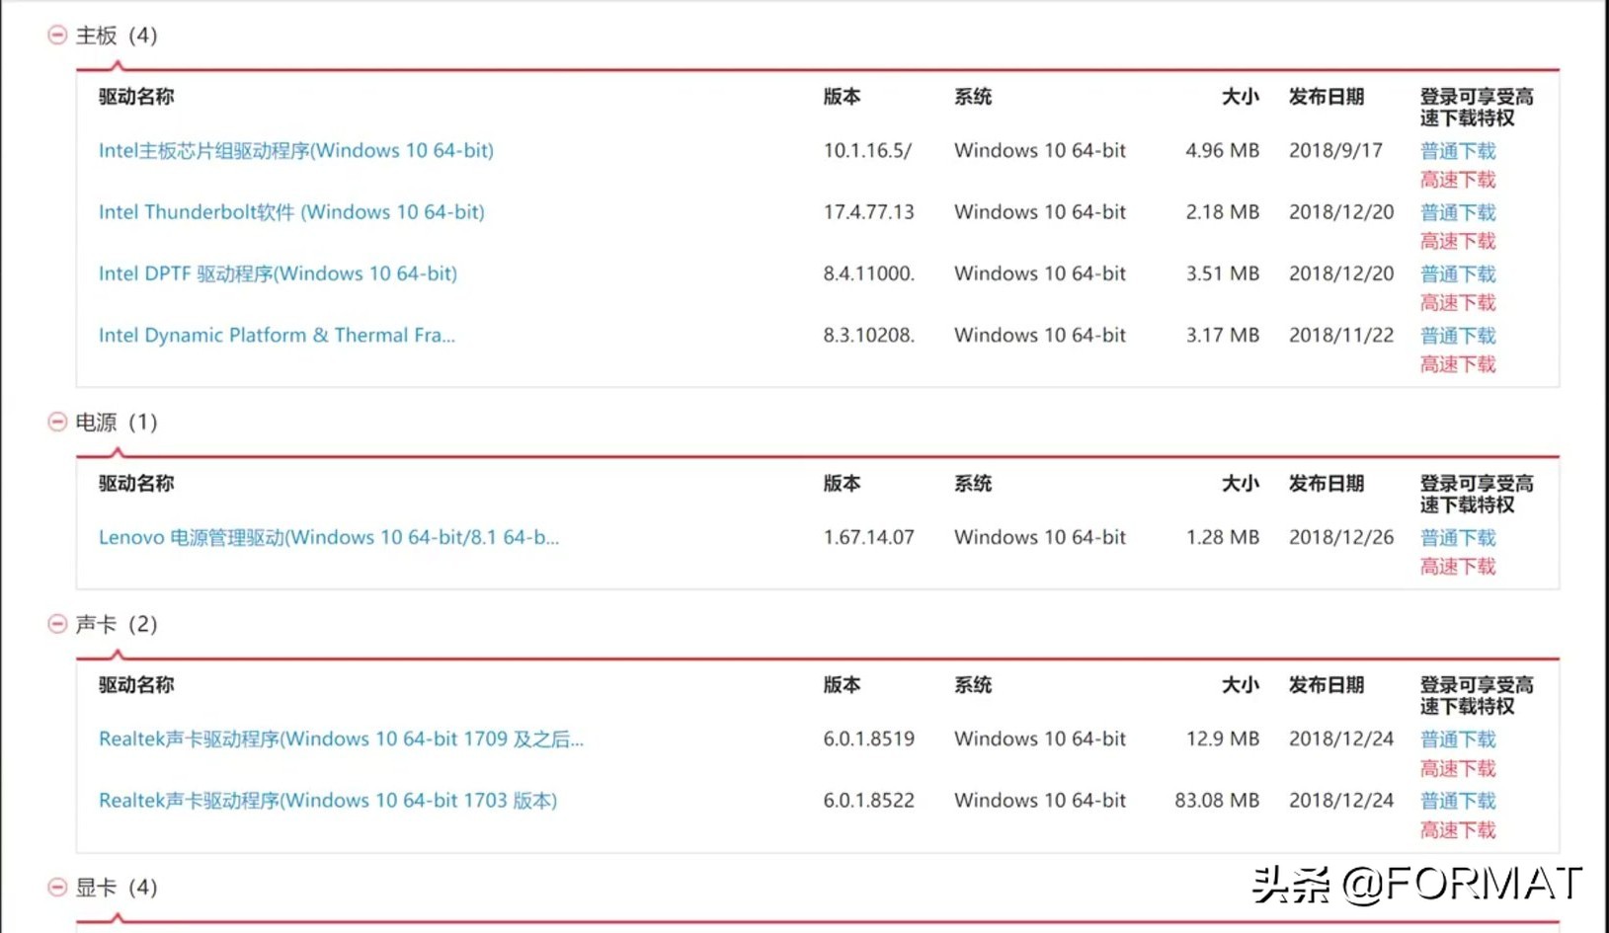
Task: Click 高速下载 for Intel chipset driver
Action: pyautogui.click(x=1458, y=180)
